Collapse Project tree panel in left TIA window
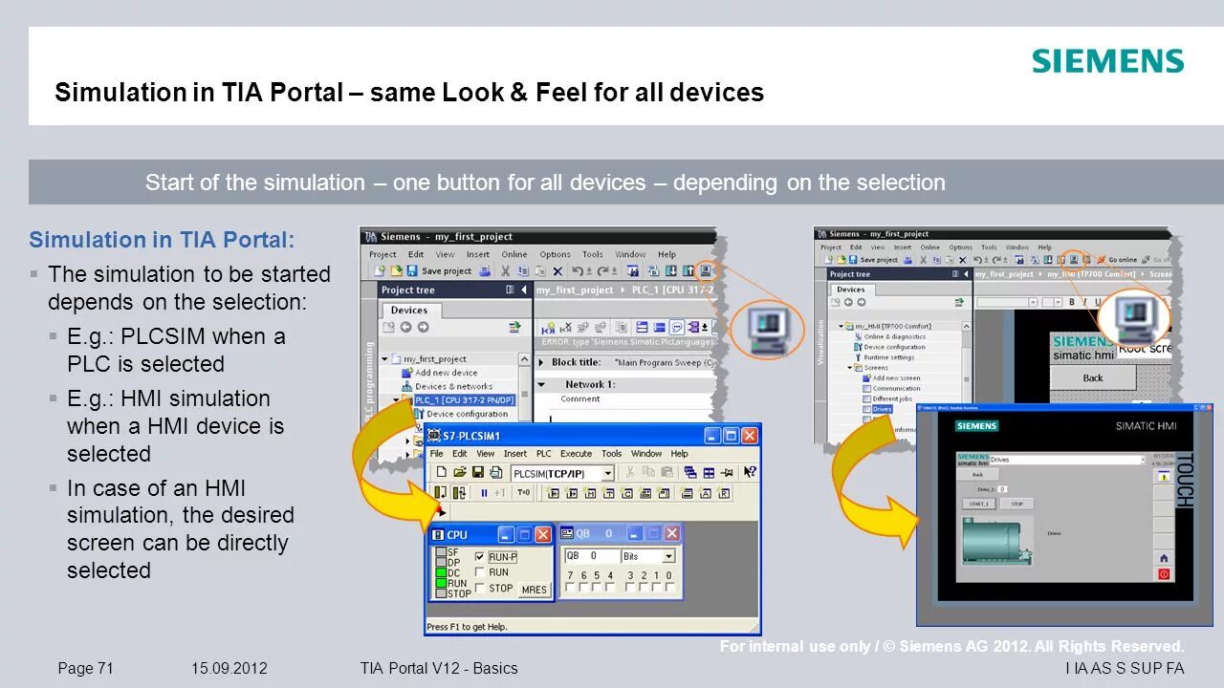The image size is (1224, 688). point(524,290)
